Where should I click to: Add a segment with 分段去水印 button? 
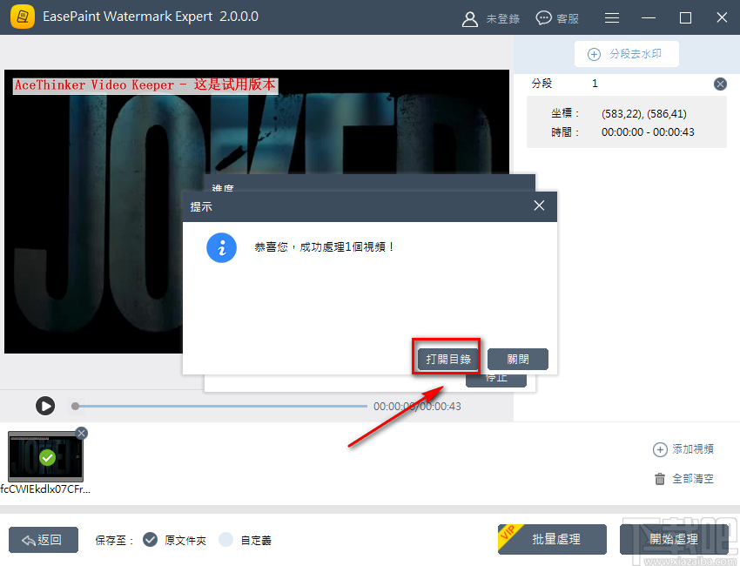[626, 54]
